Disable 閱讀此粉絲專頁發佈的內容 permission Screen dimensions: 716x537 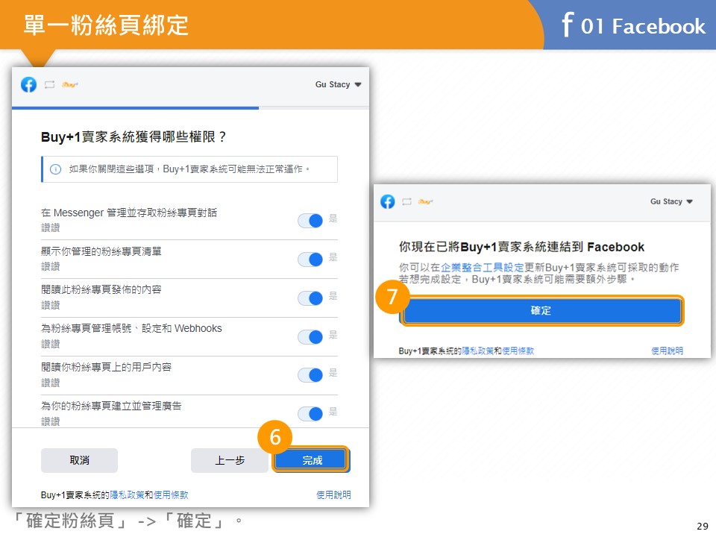click(x=310, y=298)
